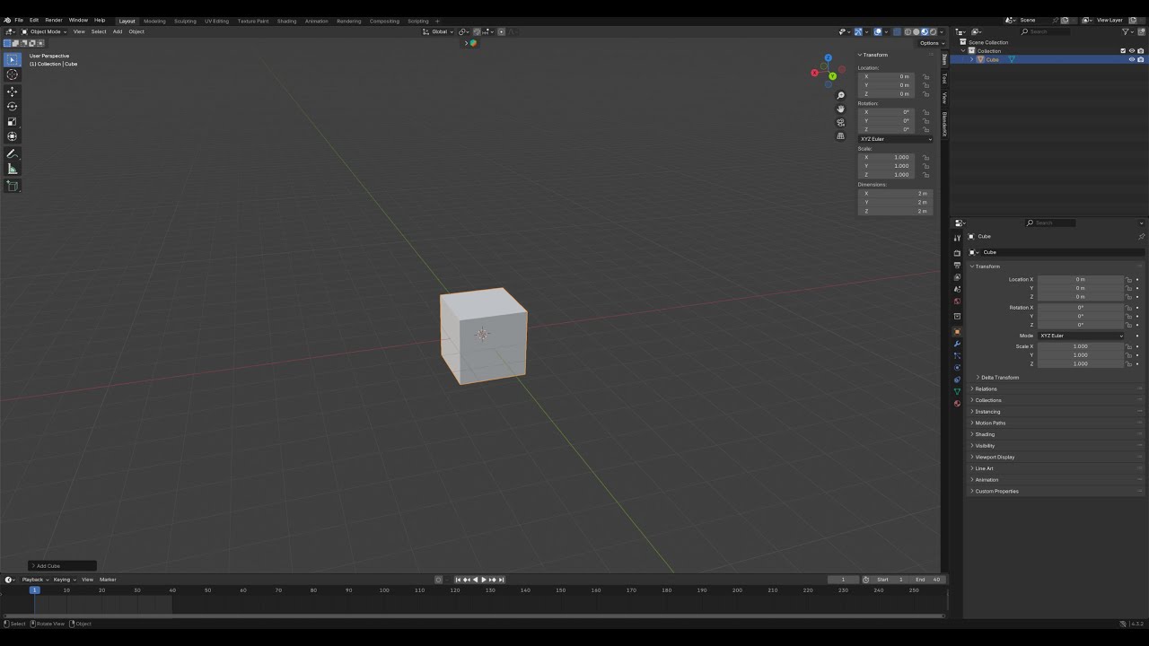The image size is (1149, 646).
Task: Switch to the Modeling workspace tab
Action: (x=154, y=21)
